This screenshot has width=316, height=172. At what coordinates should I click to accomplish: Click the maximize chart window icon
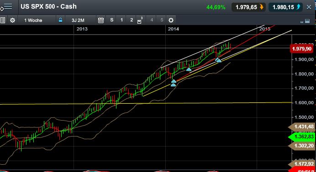point(307,21)
